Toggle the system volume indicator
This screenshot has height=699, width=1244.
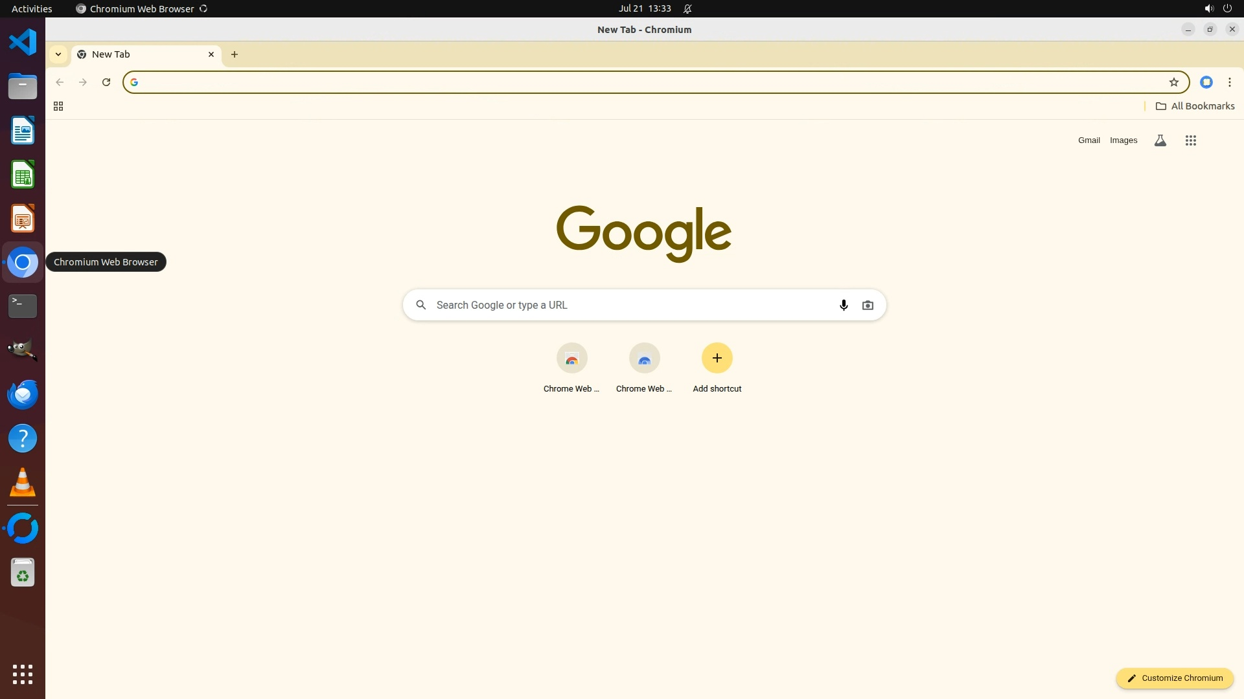(1208, 8)
